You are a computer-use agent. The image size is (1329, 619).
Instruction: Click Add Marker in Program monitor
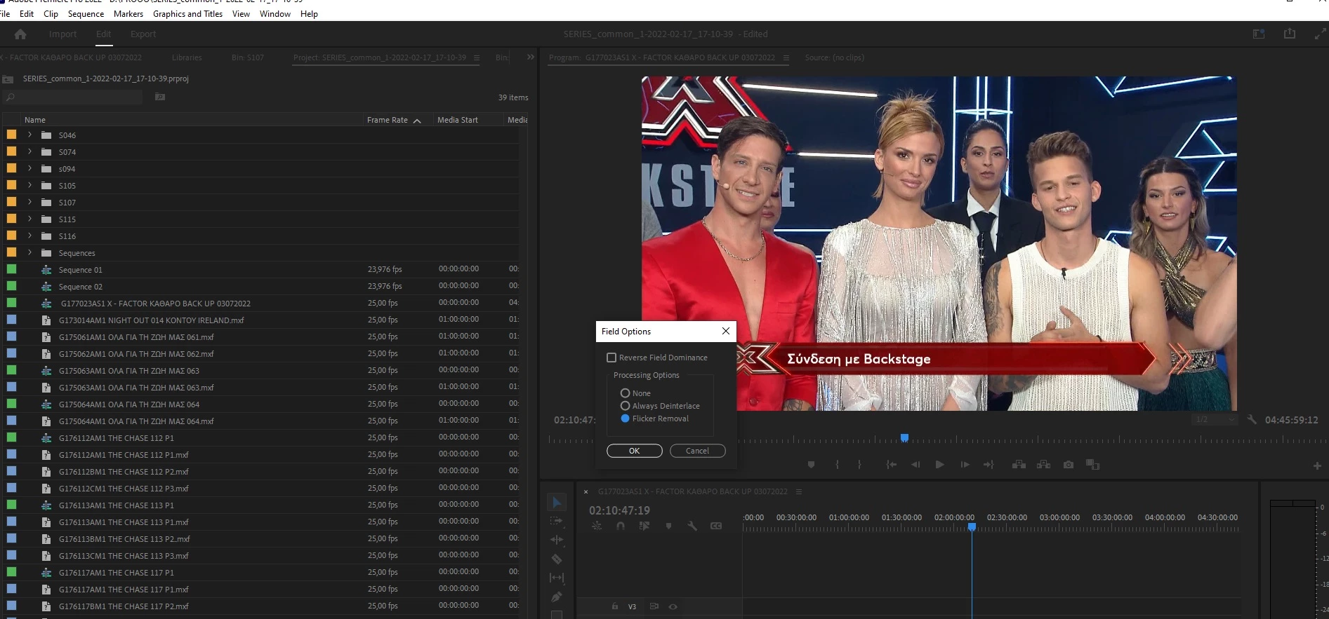point(811,465)
